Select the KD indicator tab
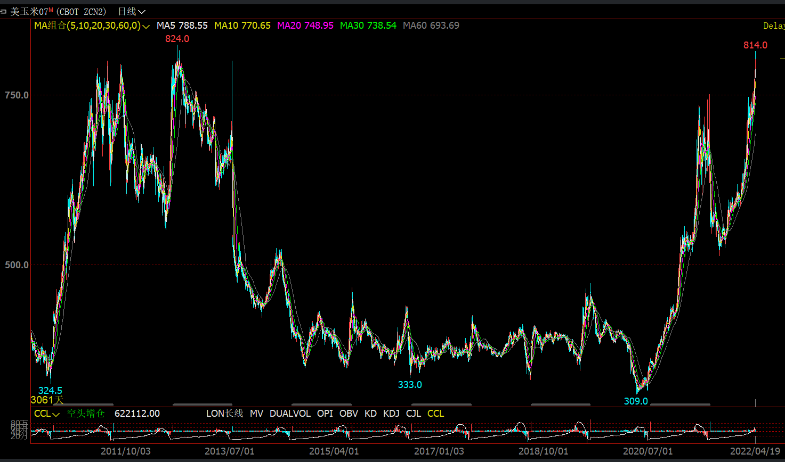The height and width of the screenshot is (462, 785). tap(370, 414)
